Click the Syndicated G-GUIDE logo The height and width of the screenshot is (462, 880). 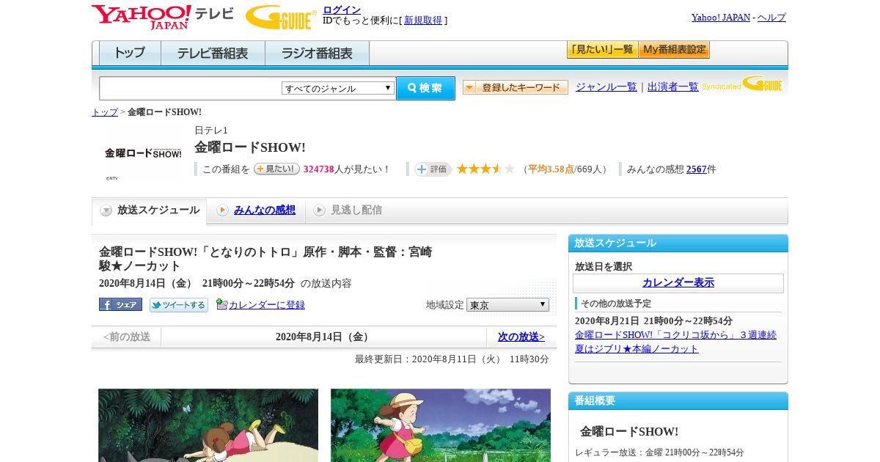pyautogui.click(x=741, y=84)
